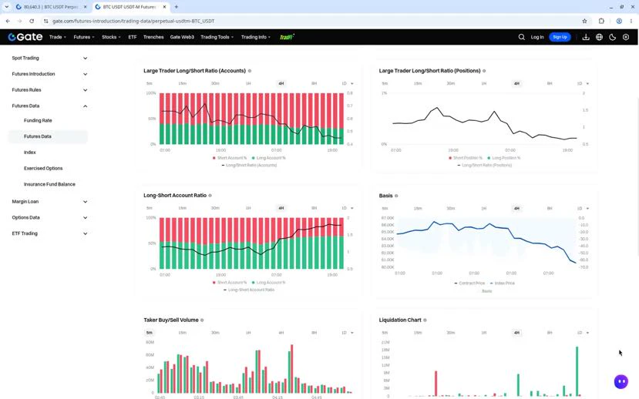Screen dimensions: 639x399
Task: Toggle Long/Short Ratio (Accounts) line legend
Action: point(250,166)
